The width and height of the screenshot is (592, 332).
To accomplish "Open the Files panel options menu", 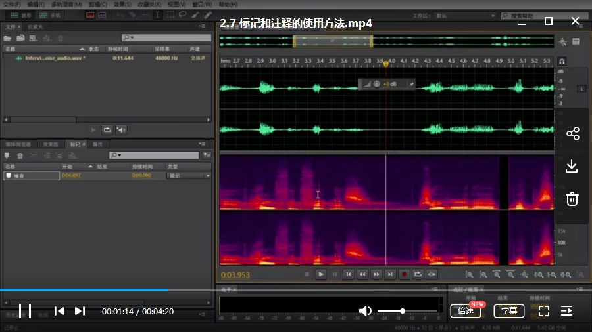I will tap(202, 26).
